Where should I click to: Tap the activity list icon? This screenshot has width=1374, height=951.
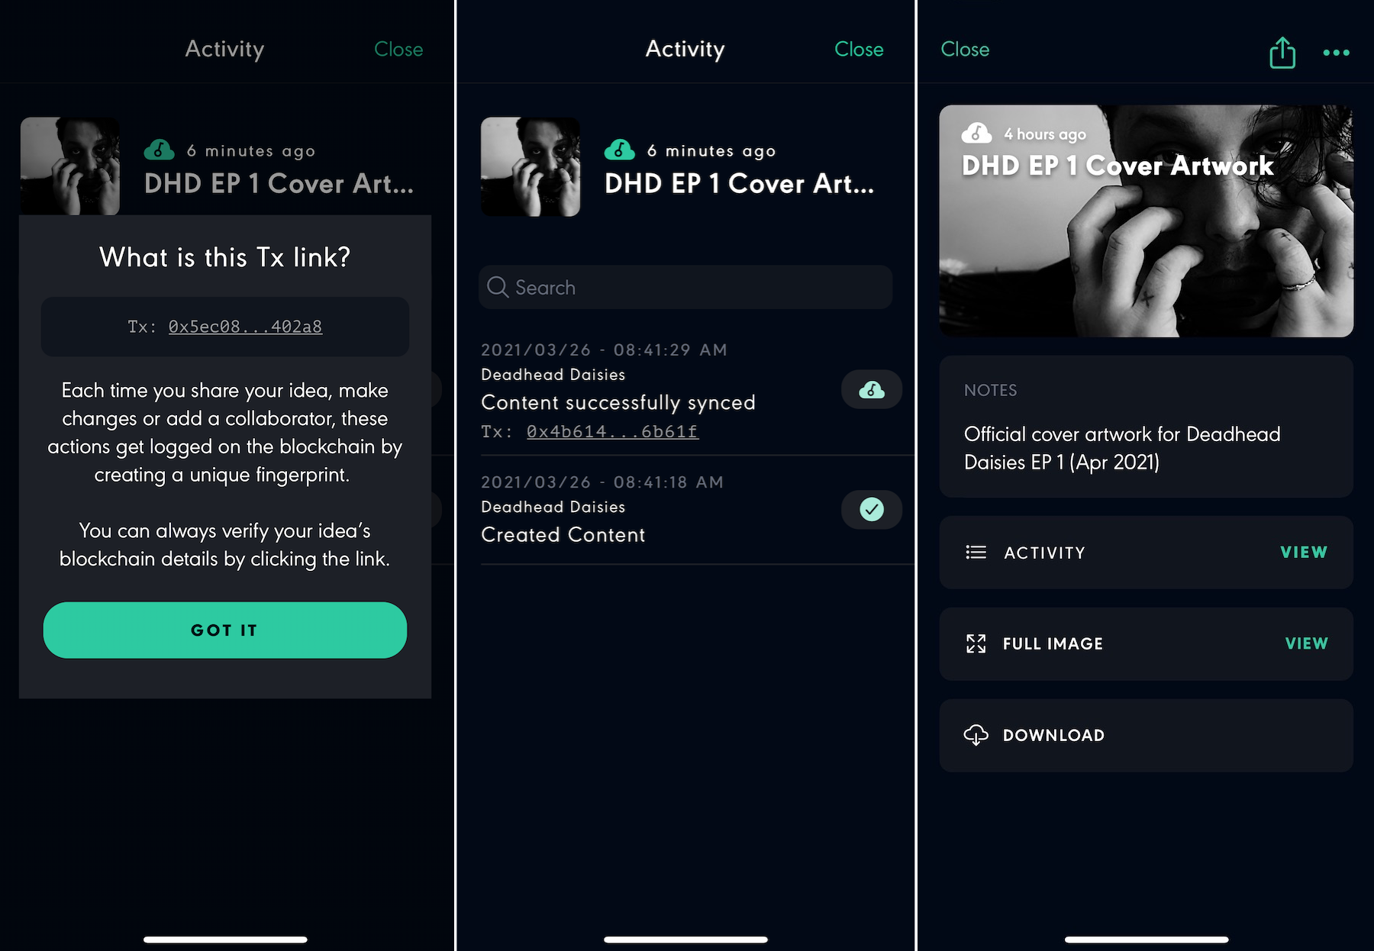tap(976, 552)
